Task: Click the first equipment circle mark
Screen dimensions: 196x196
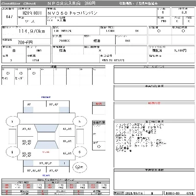Action: click(x=8, y=73)
